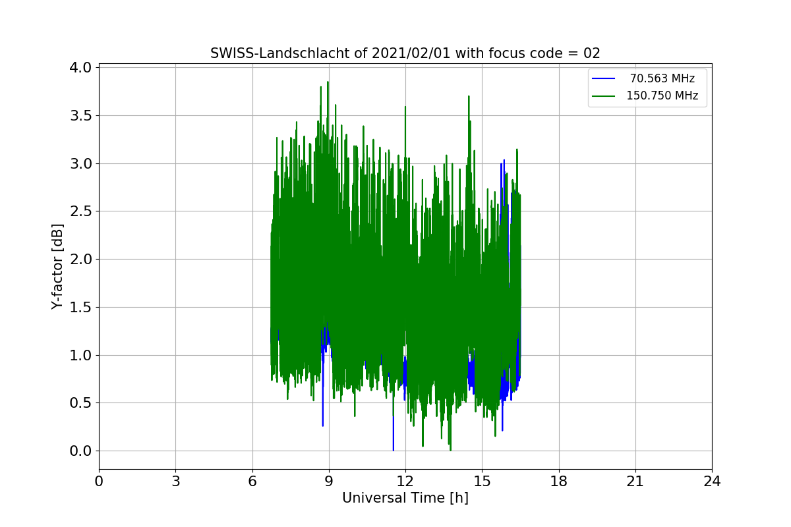Click the y-axis tick label 0.0

point(81,451)
